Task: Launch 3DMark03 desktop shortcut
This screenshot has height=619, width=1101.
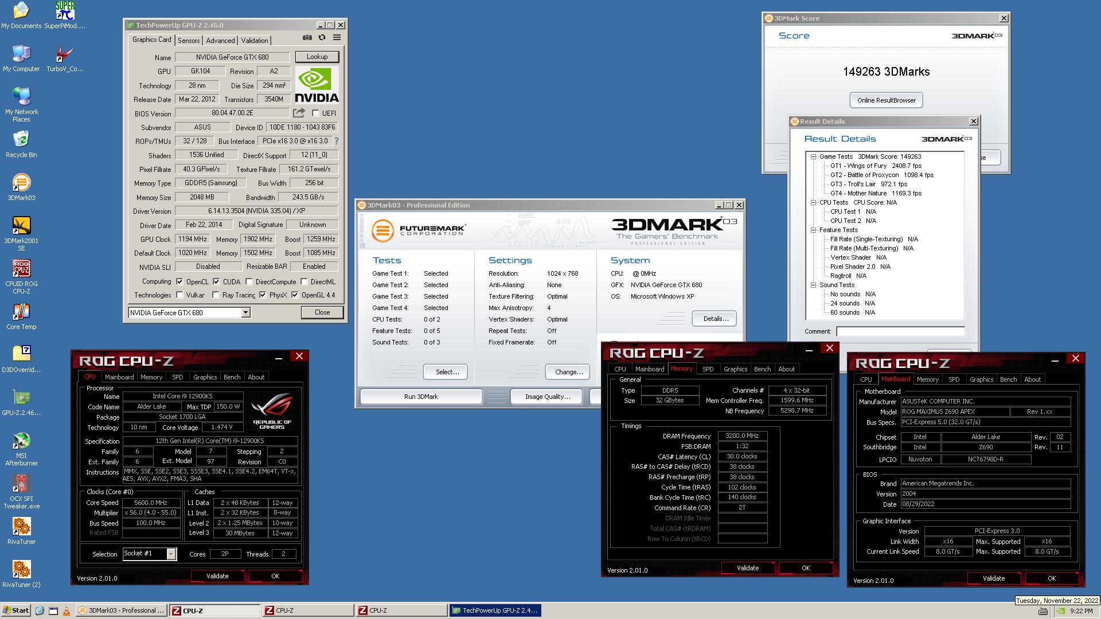Action: pos(21,187)
